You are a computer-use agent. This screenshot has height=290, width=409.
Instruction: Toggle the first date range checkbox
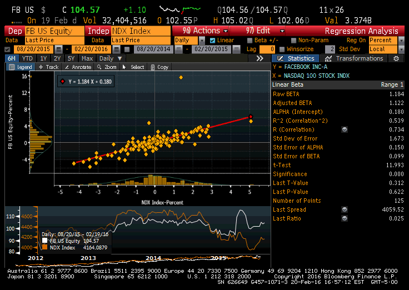tap(7, 49)
